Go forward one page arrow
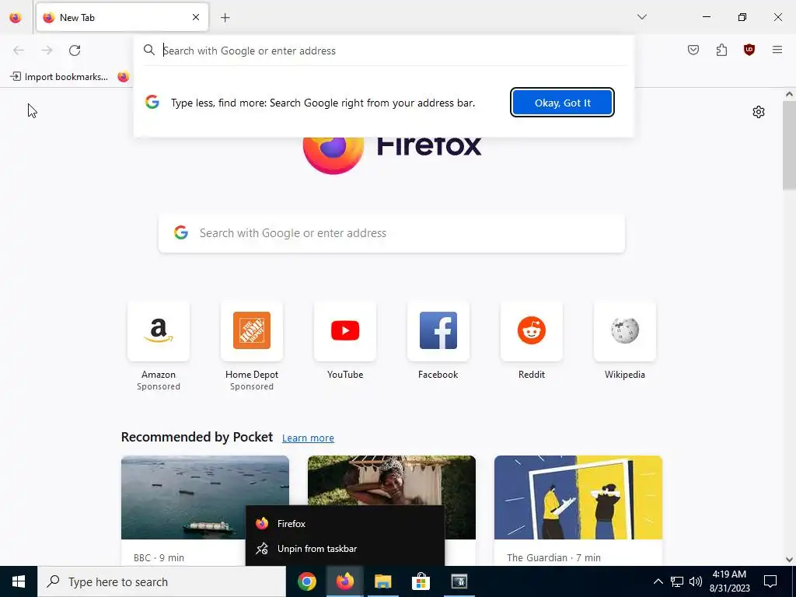 tap(47, 51)
